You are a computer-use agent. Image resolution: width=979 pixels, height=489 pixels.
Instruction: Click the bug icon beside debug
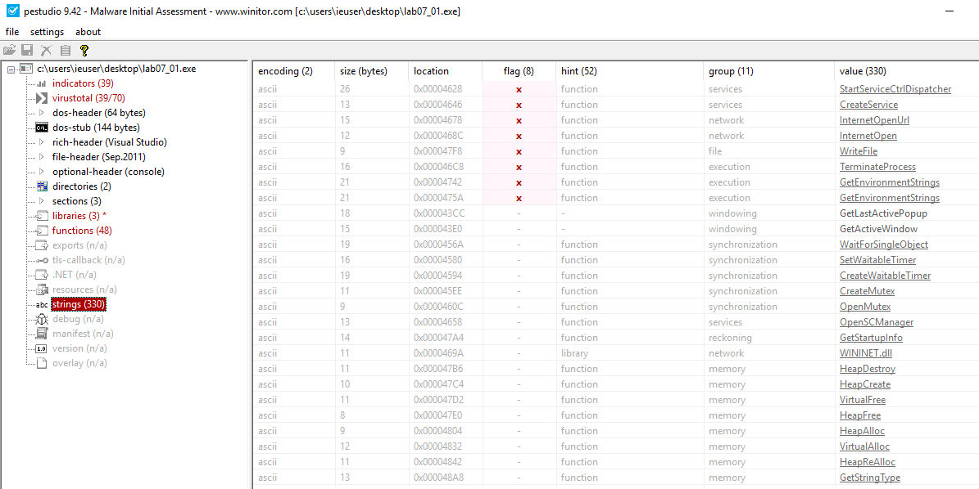tap(41, 318)
